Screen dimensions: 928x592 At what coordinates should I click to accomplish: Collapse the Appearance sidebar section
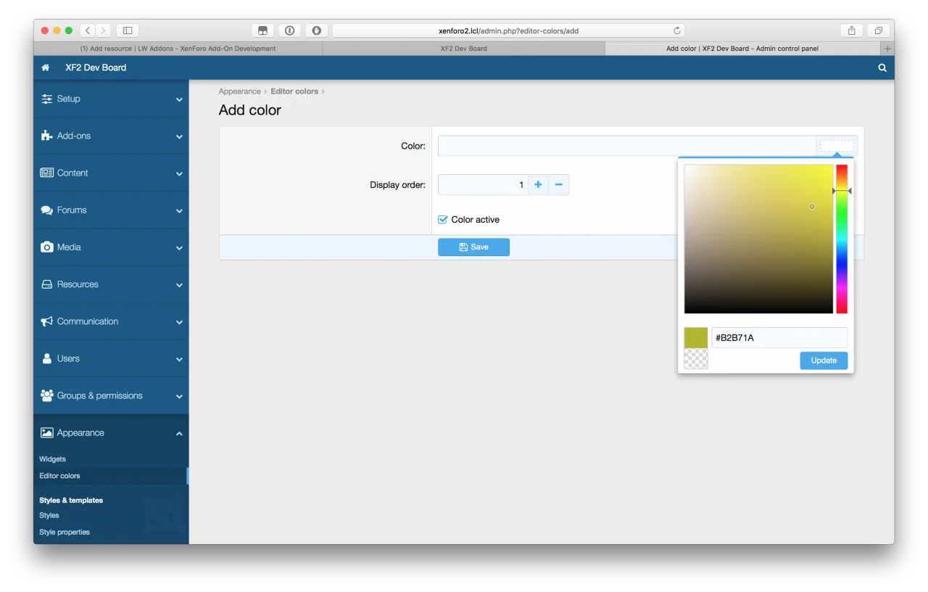pos(111,433)
